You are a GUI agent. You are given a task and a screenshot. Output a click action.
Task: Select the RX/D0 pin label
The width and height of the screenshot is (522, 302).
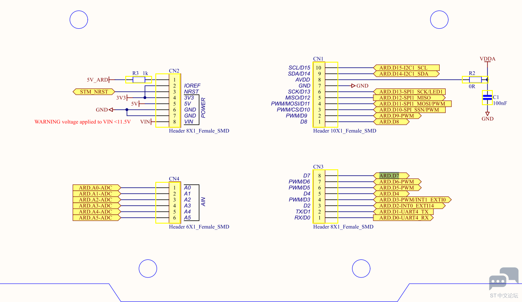click(302, 218)
